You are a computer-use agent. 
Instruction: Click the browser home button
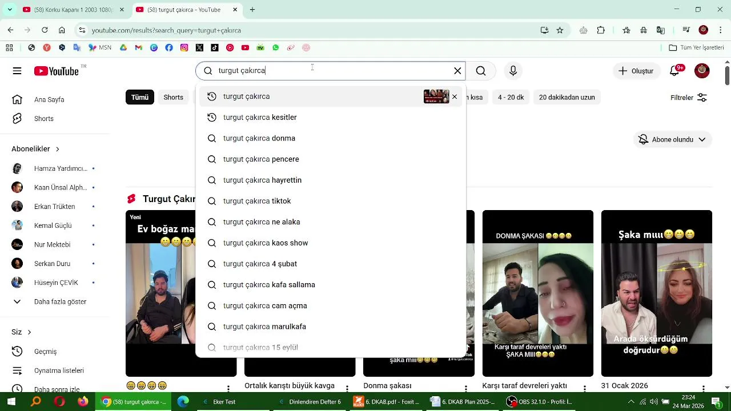(x=62, y=30)
